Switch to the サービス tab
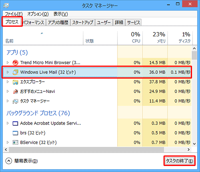The height and width of the screenshot is (172, 200). (134, 22)
